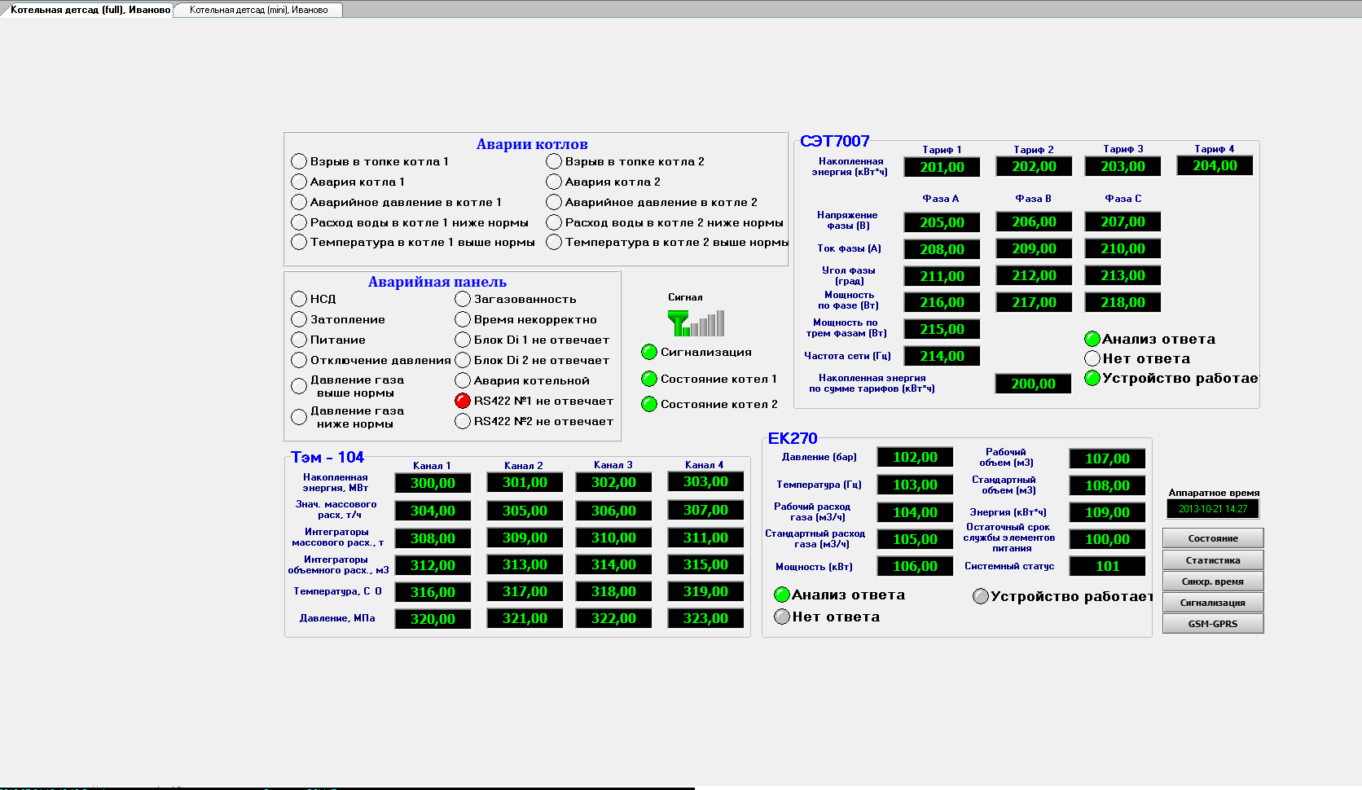
Task: Click СЭТ7007 Устройство работает green indicator
Action: (1092, 378)
